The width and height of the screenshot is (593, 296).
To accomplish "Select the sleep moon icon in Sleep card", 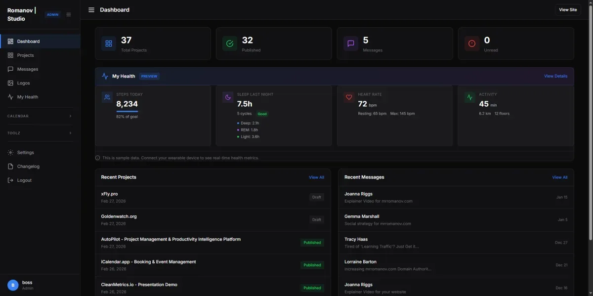I will (x=228, y=97).
